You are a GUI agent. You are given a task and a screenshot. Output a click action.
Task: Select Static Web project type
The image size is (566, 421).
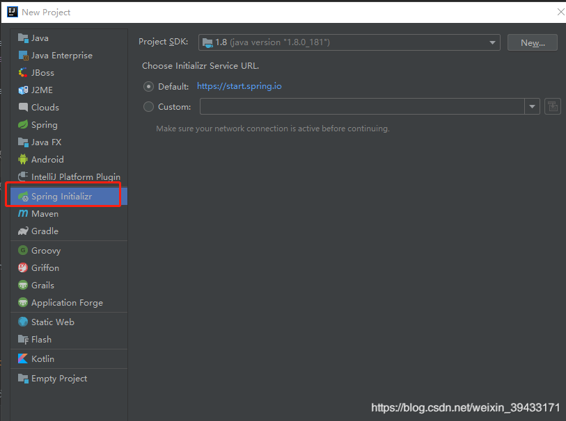pyautogui.click(x=69, y=322)
